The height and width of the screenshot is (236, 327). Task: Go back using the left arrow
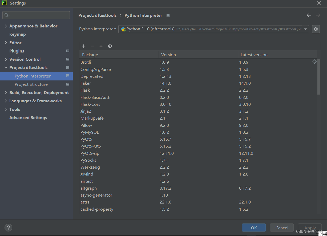coord(309,15)
